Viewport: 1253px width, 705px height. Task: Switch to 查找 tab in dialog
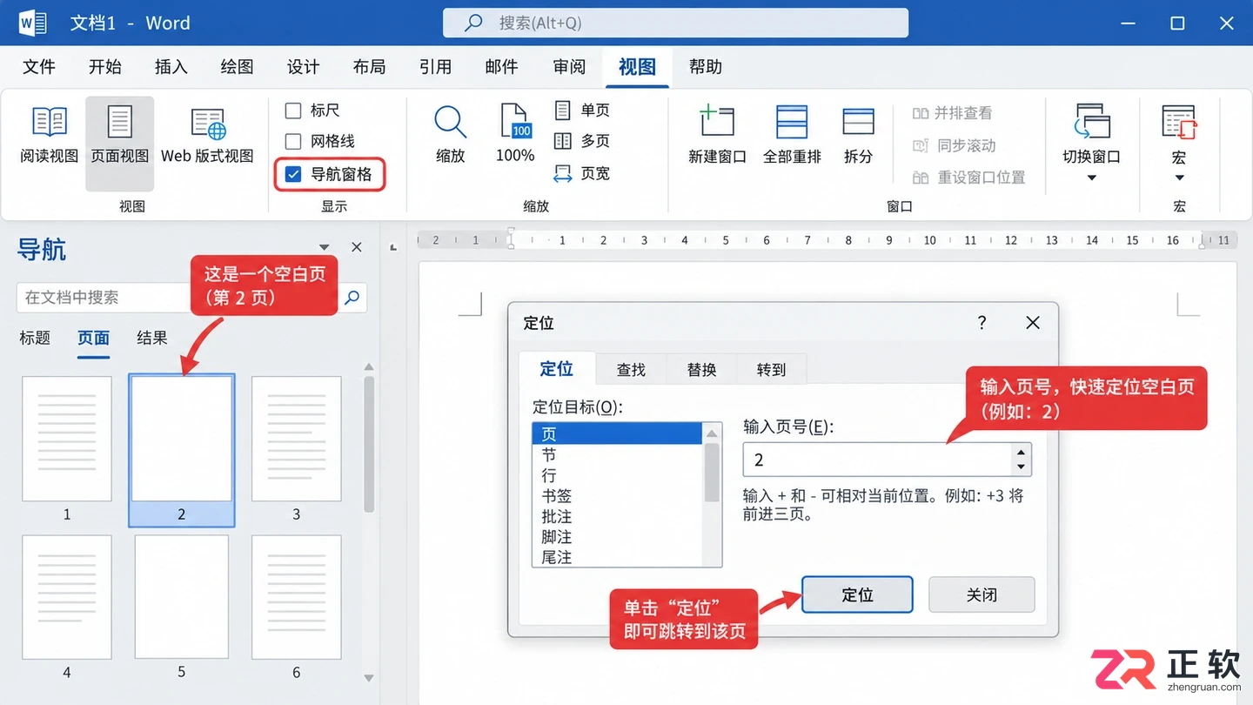tap(631, 370)
